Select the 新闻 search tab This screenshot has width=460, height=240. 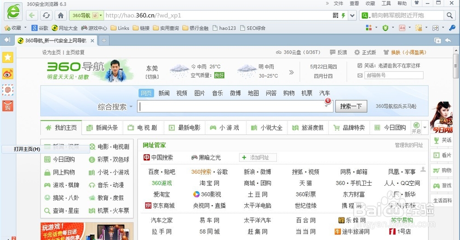164,93
